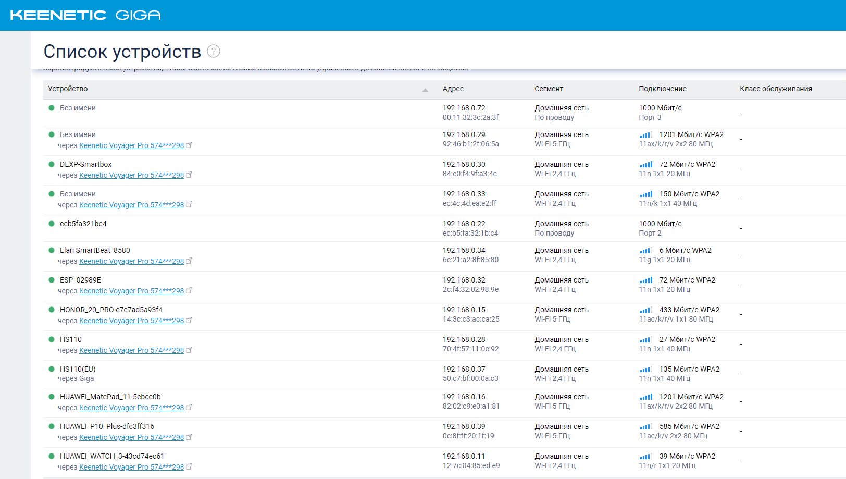Click IP address 192.168.0.37
This screenshot has width=846, height=479.
[x=464, y=369]
